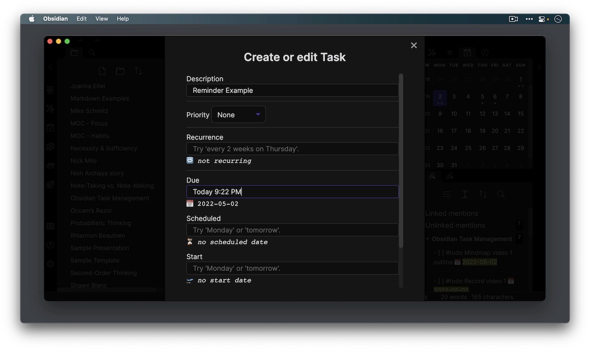Image resolution: width=590 pixels, height=350 pixels.
Task: Click the New folder icon
Action: (x=120, y=71)
